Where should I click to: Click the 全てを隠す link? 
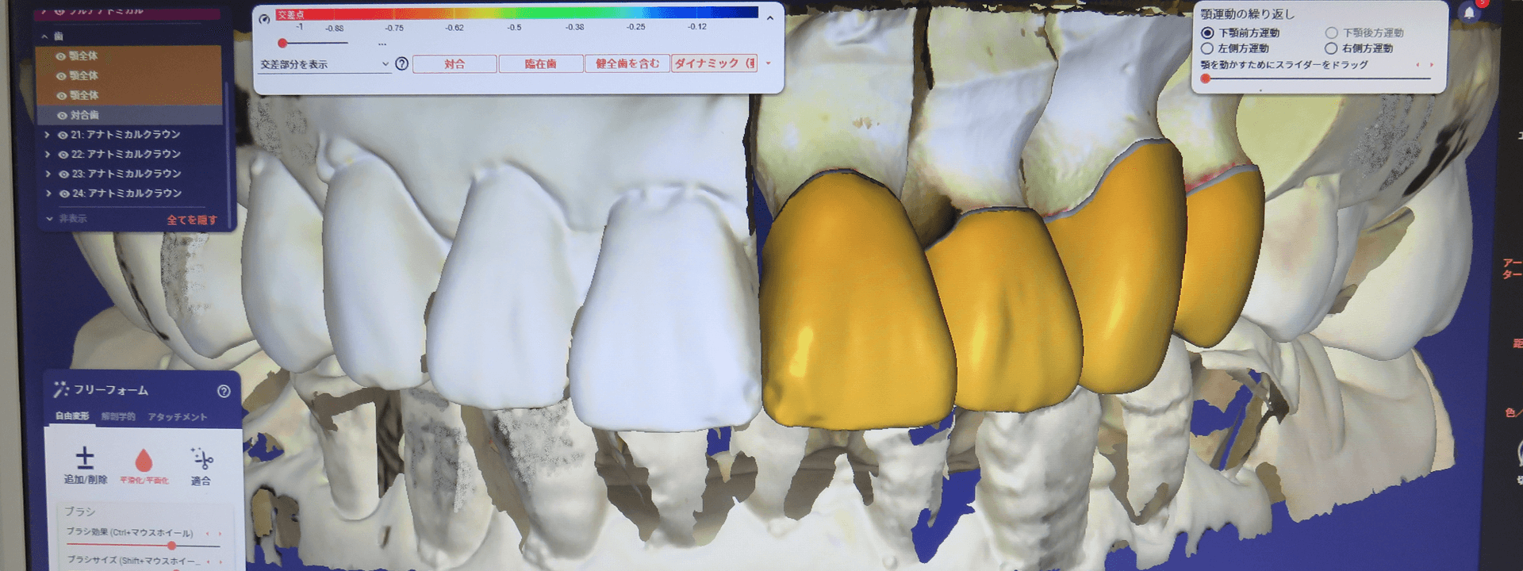click(191, 220)
